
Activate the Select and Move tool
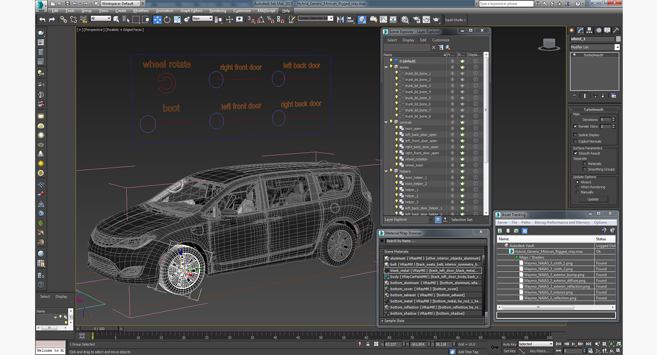click(x=158, y=20)
